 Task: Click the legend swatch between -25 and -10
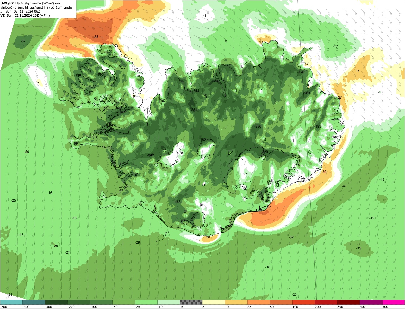point(146,302)
